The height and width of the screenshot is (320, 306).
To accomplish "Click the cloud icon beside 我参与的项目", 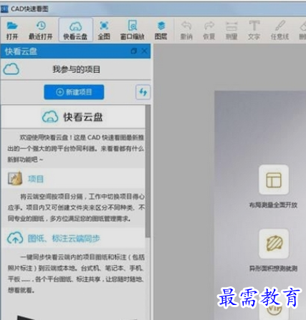I will pos(11,69).
